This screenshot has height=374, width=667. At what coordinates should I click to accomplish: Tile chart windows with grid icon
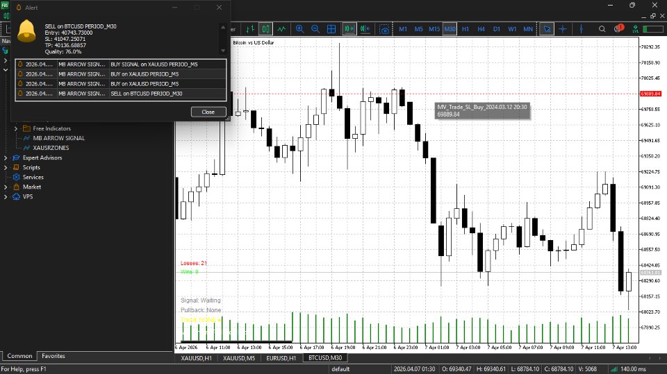point(331,29)
